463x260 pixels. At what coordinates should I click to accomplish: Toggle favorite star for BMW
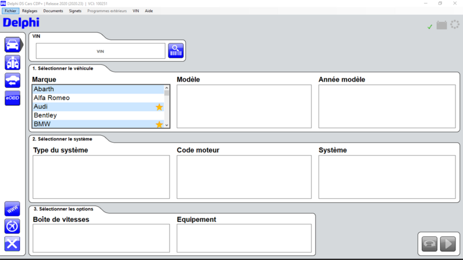pos(159,124)
